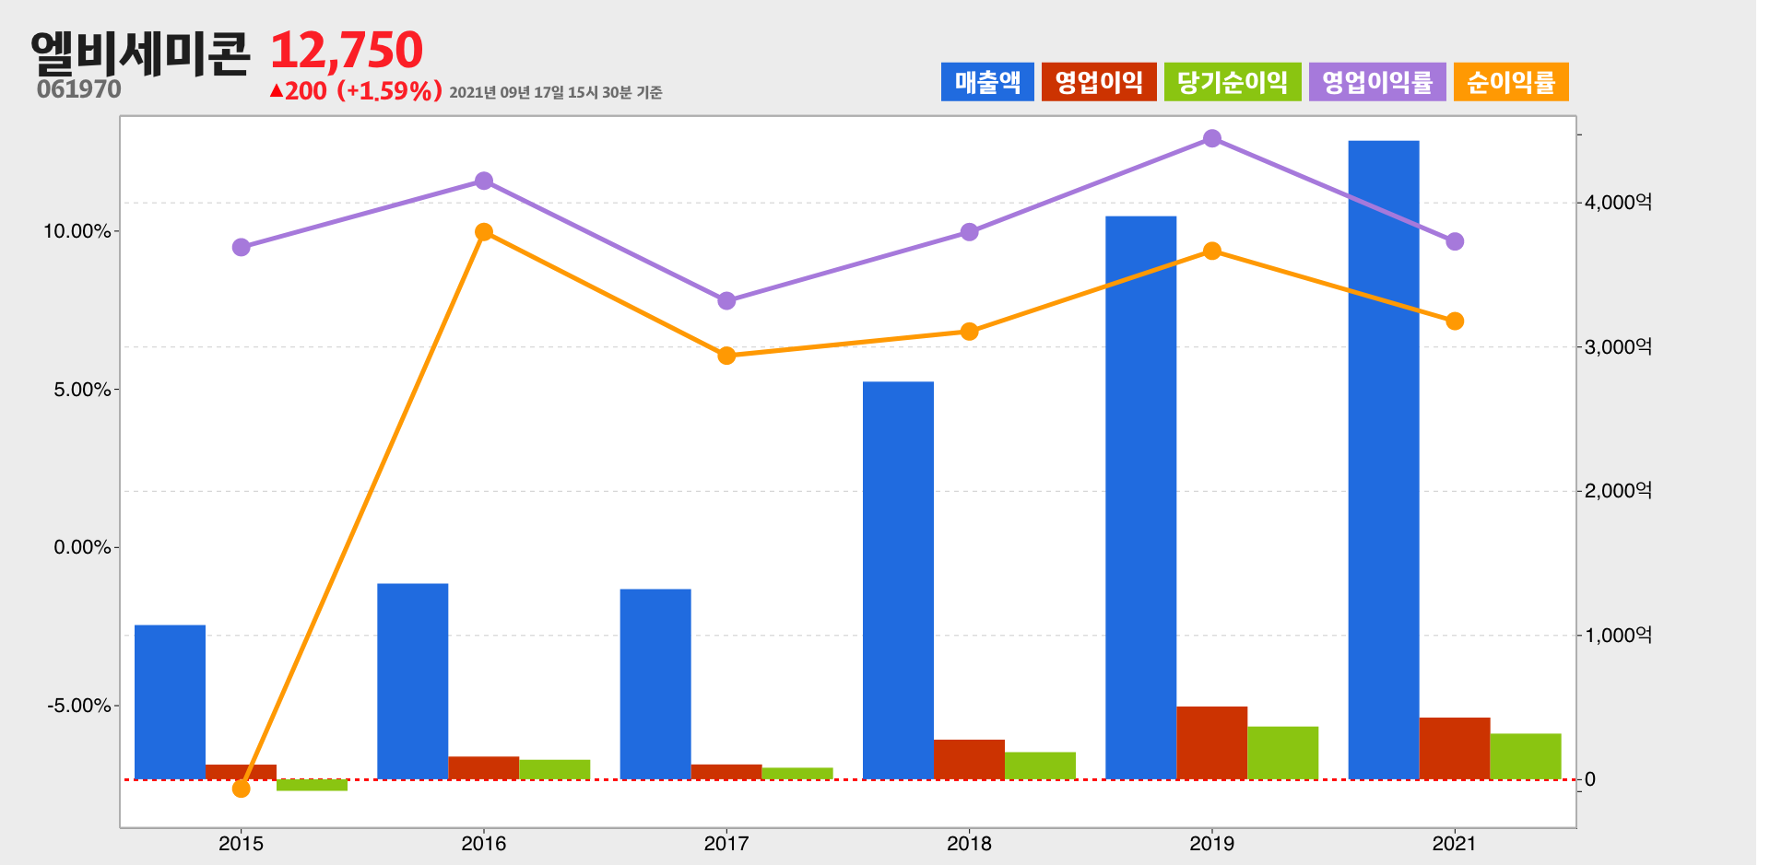Click the 2,000억 right axis label
This screenshot has width=1770, height=865.
(1618, 491)
